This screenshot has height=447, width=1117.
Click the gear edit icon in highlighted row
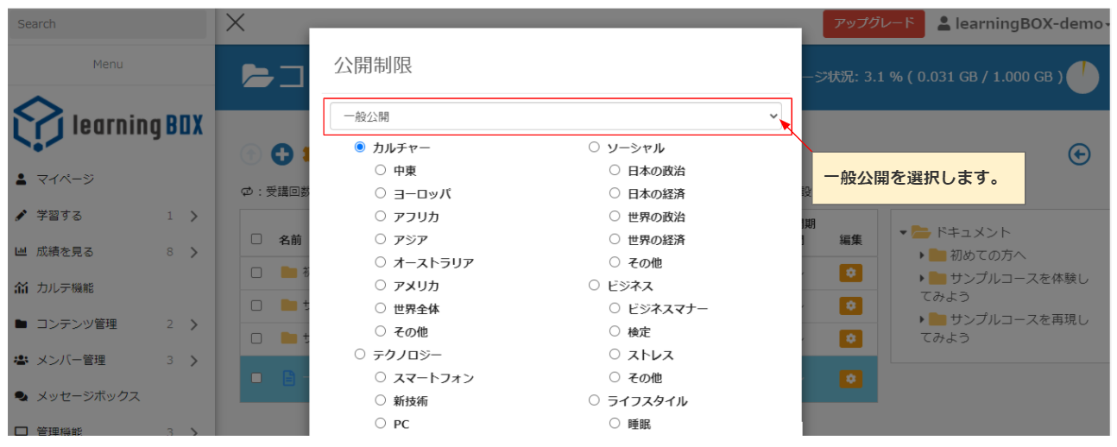tap(850, 378)
